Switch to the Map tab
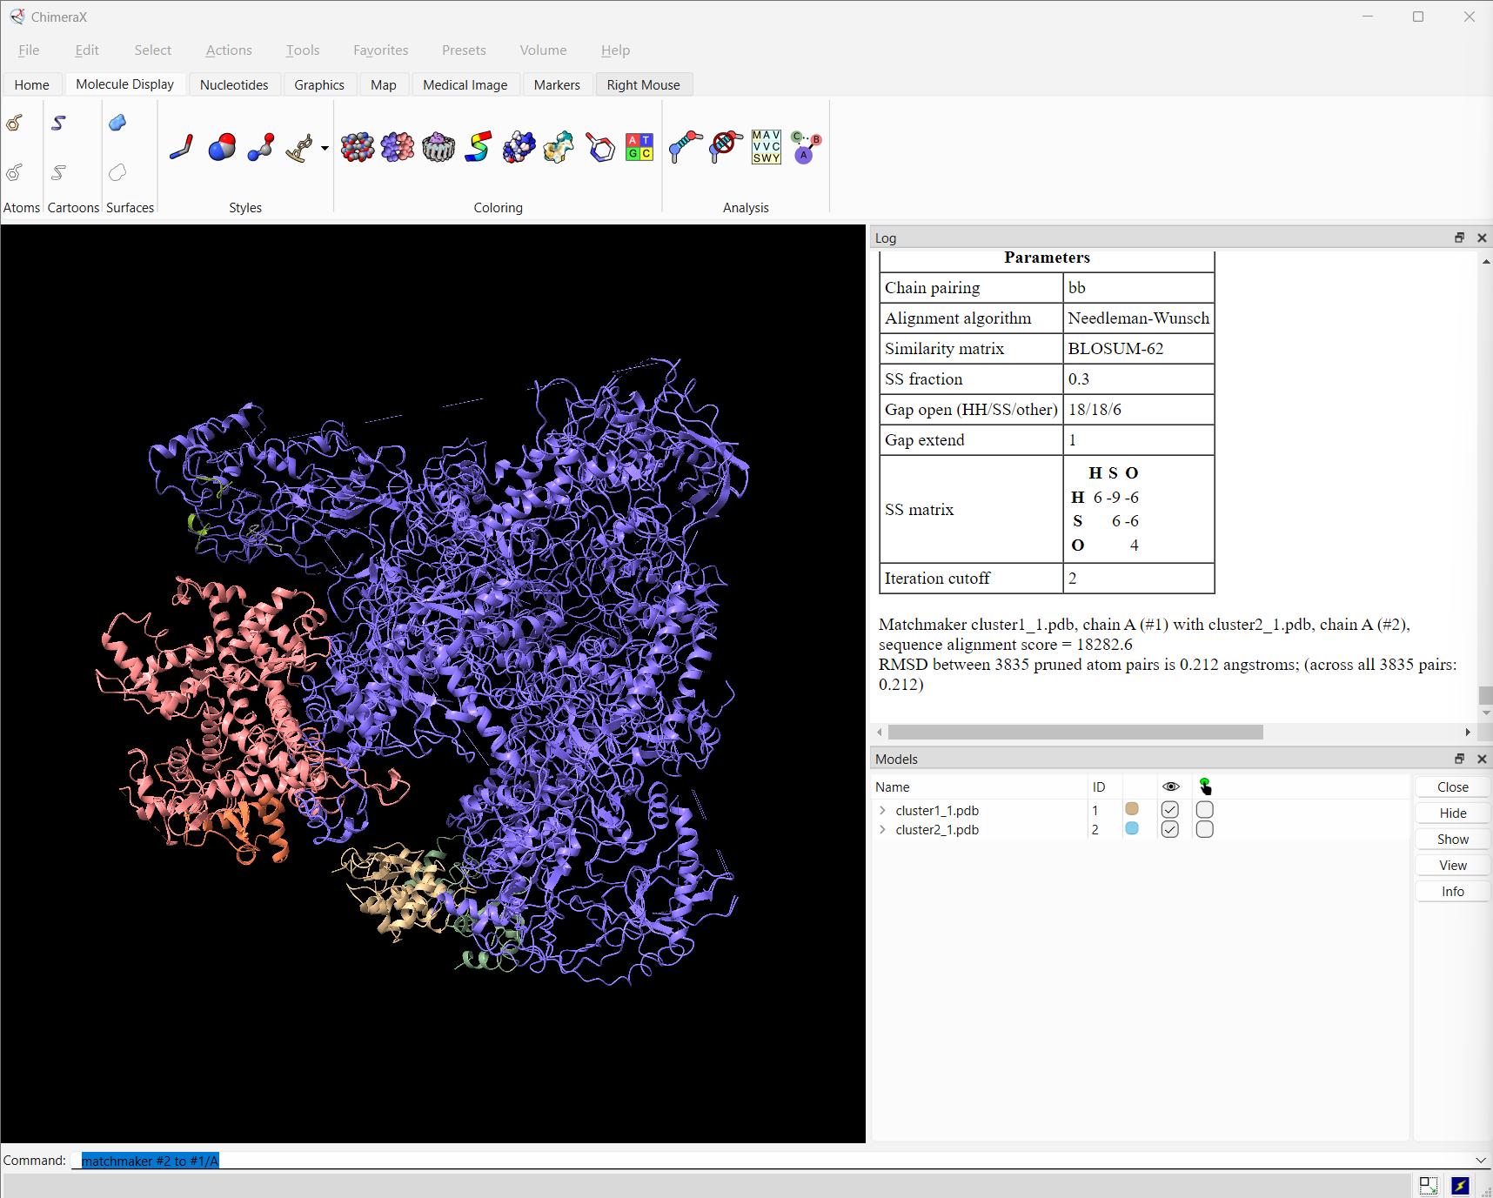 (x=383, y=84)
